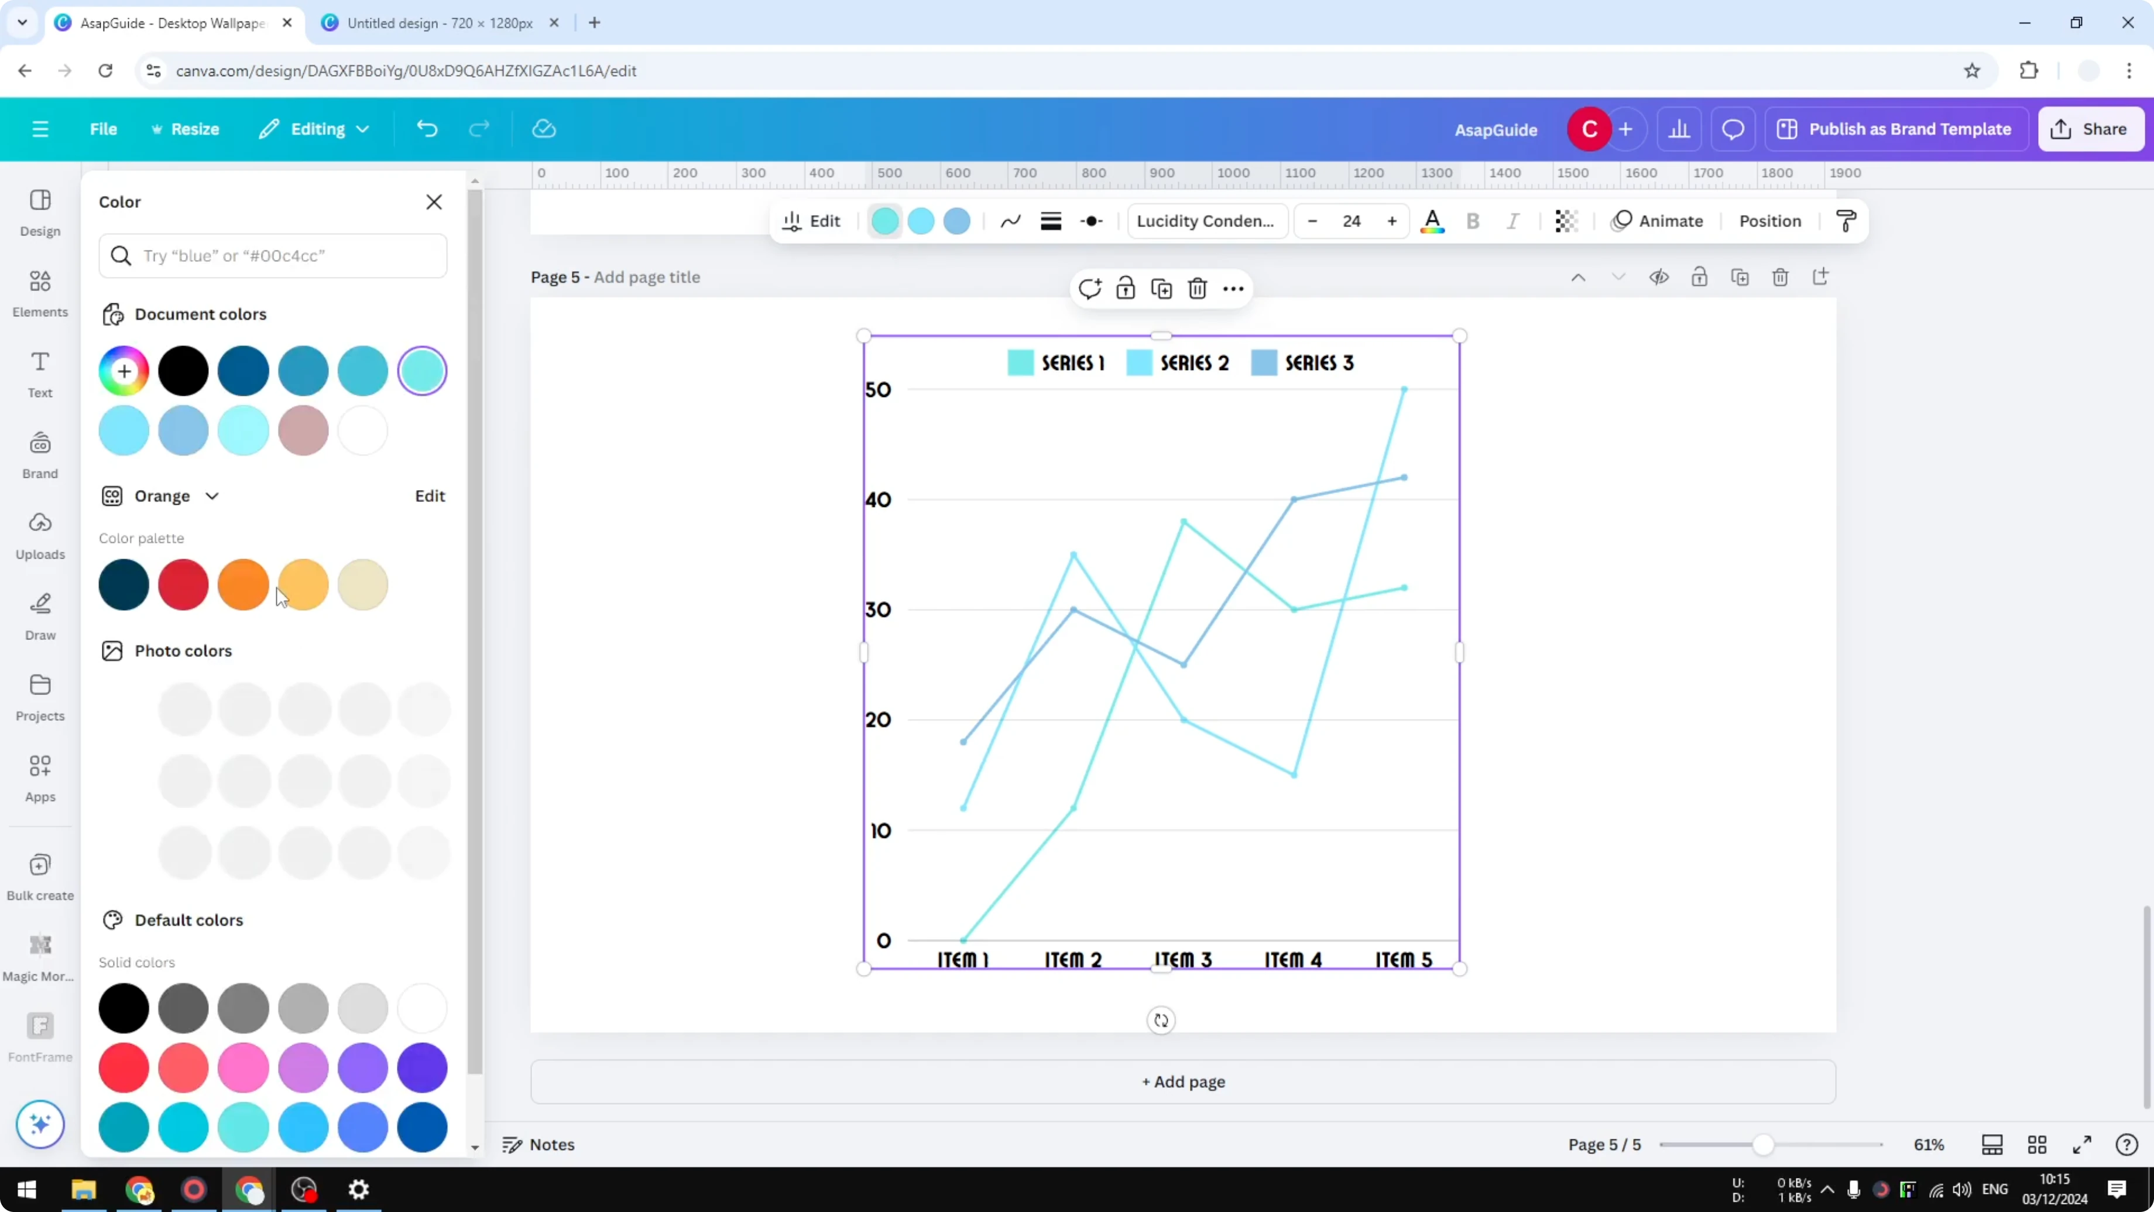This screenshot has width=2154, height=1212.
Task: Add a comment on the selected chart
Action: point(1089,287)
